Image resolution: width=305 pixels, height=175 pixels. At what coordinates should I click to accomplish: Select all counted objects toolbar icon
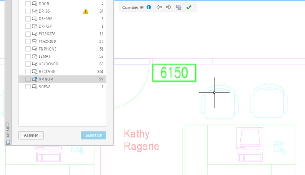coord(179,7)
